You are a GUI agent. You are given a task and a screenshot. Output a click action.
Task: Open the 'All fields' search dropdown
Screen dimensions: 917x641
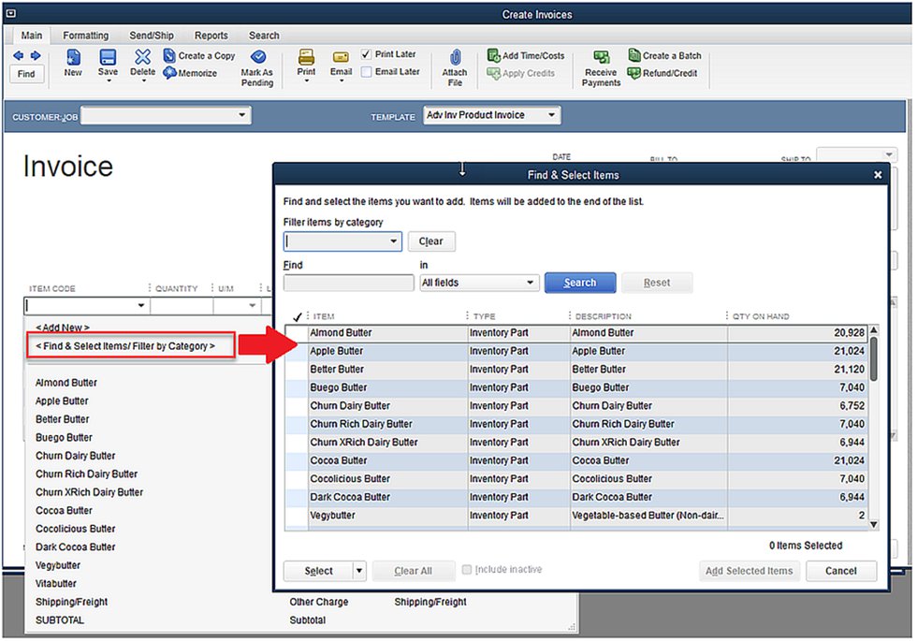coord(531,283)
